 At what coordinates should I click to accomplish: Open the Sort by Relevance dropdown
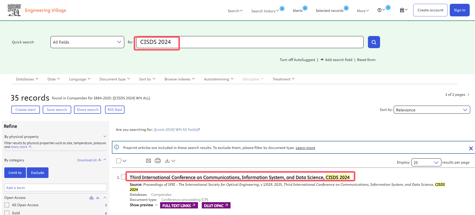pos(432,110)
